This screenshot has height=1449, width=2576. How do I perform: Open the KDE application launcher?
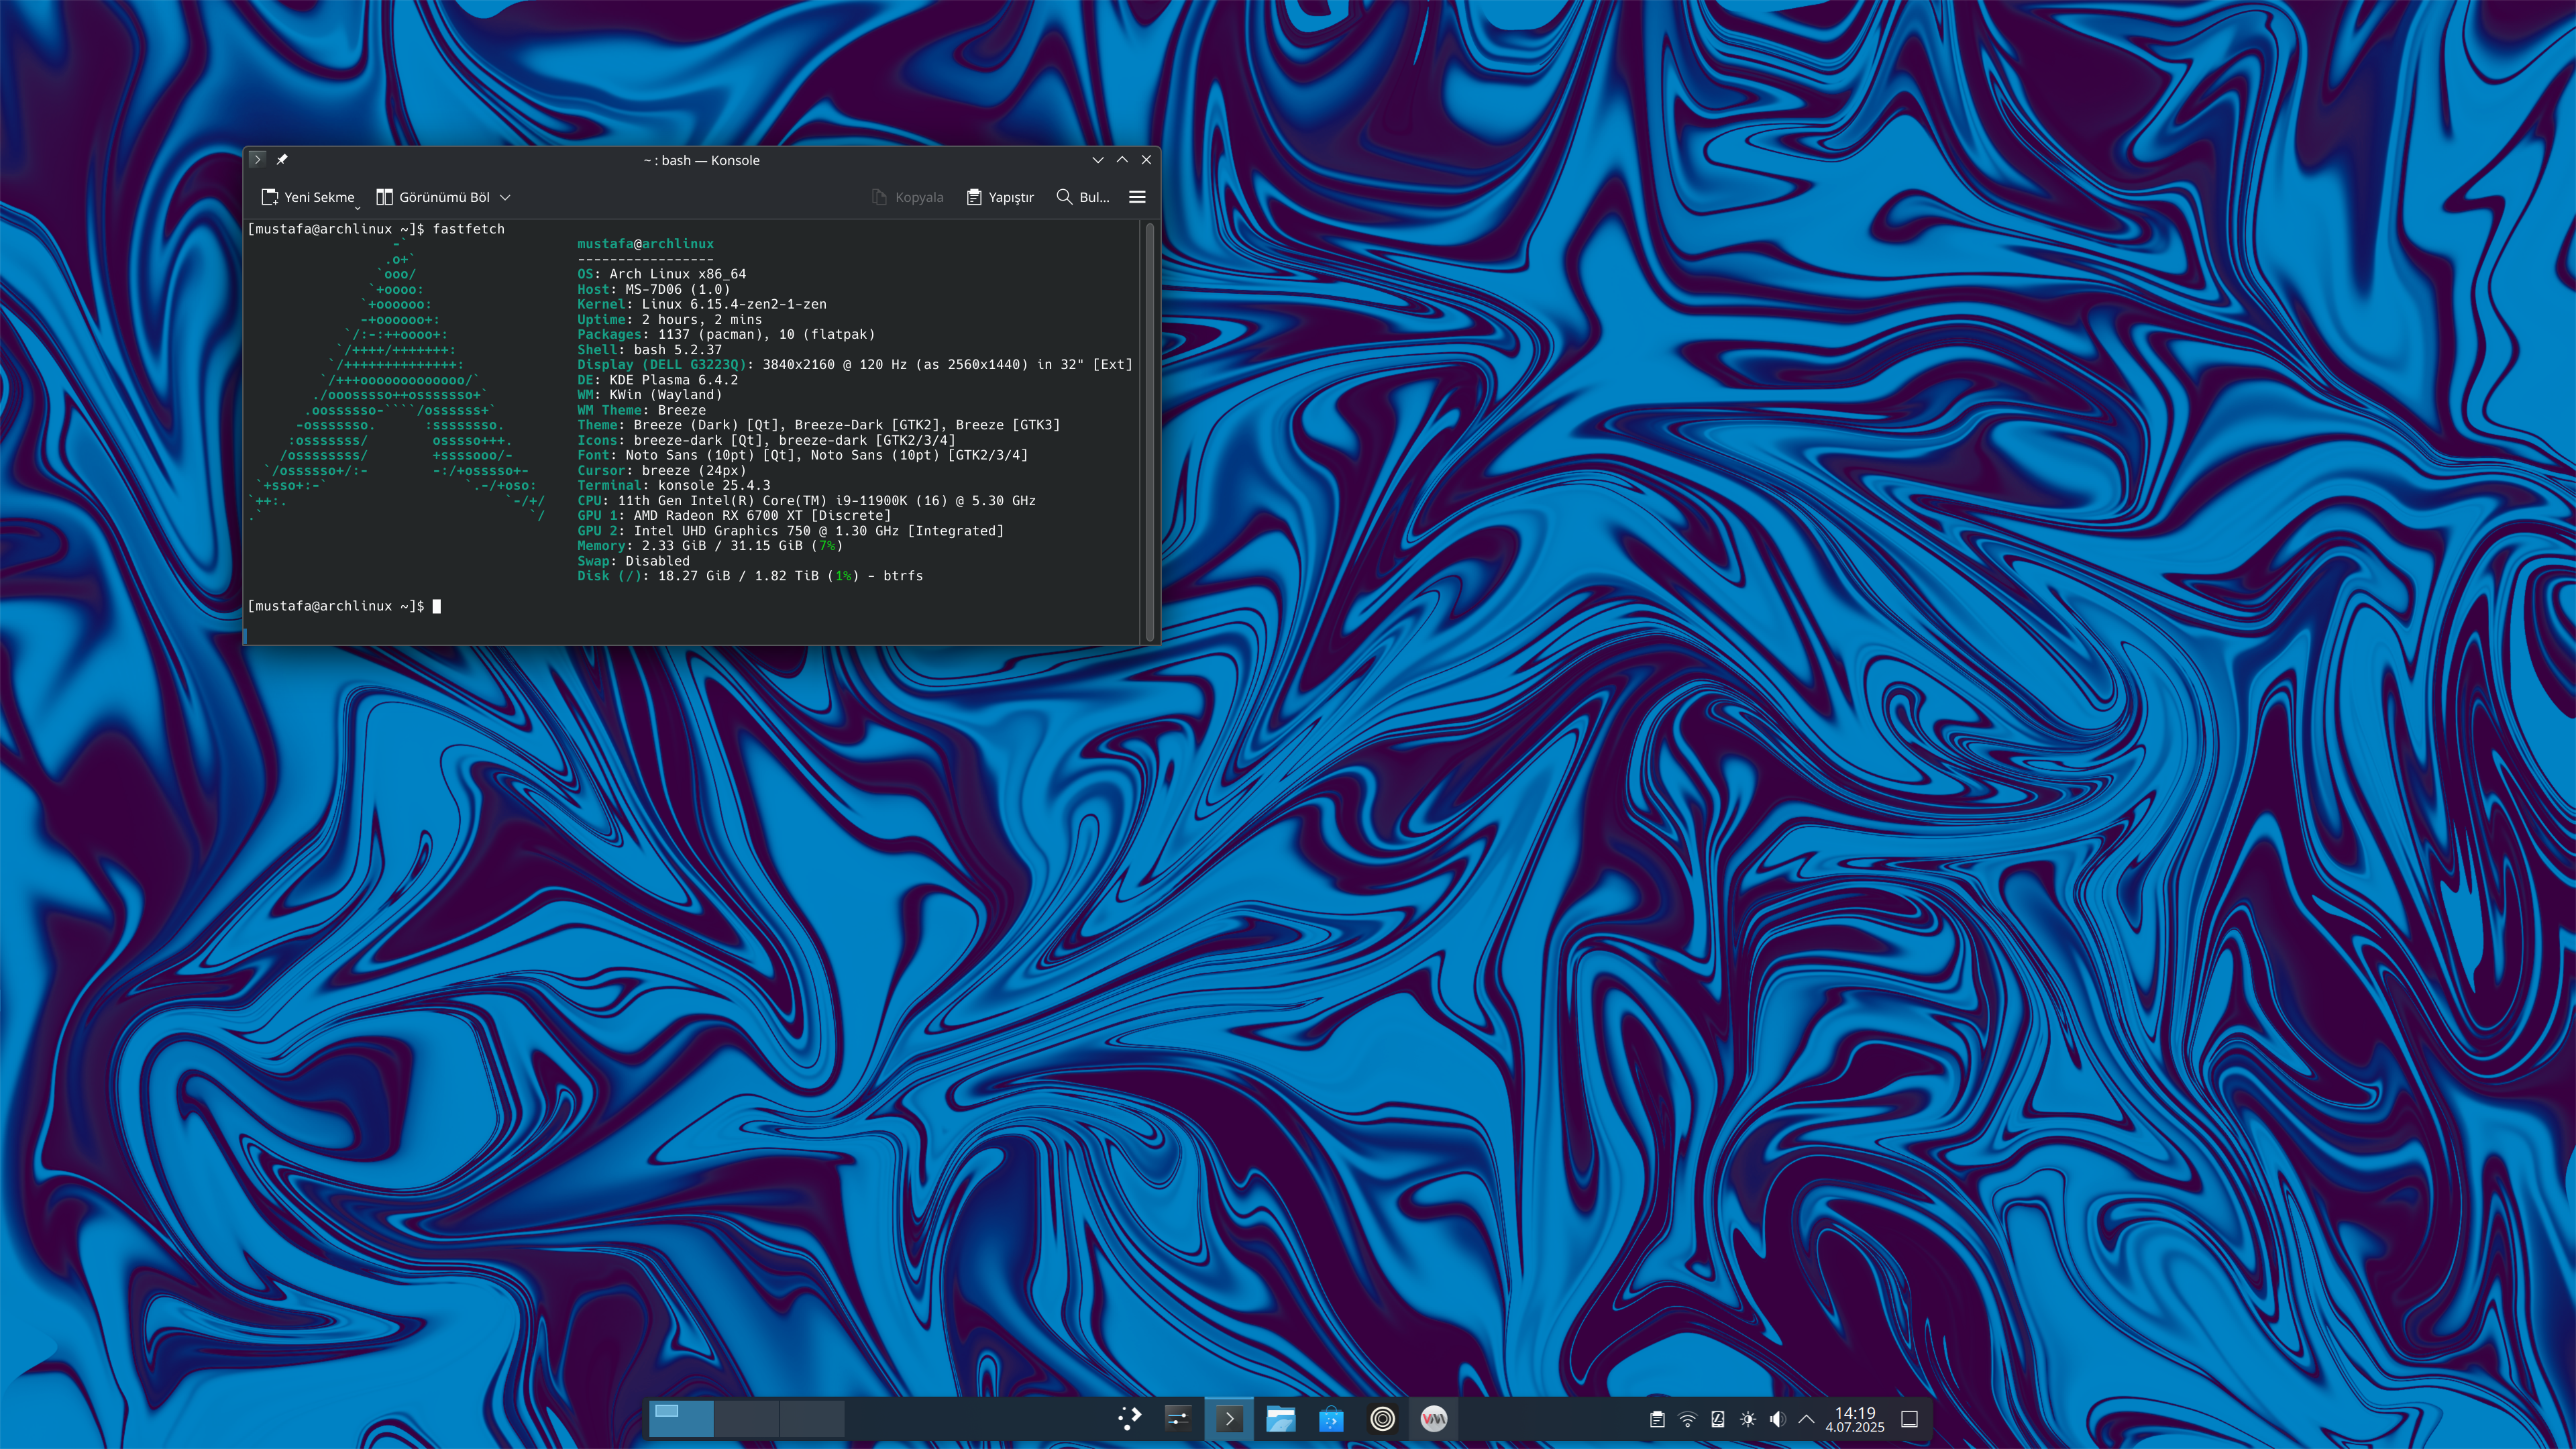tap(1129, 1418)
